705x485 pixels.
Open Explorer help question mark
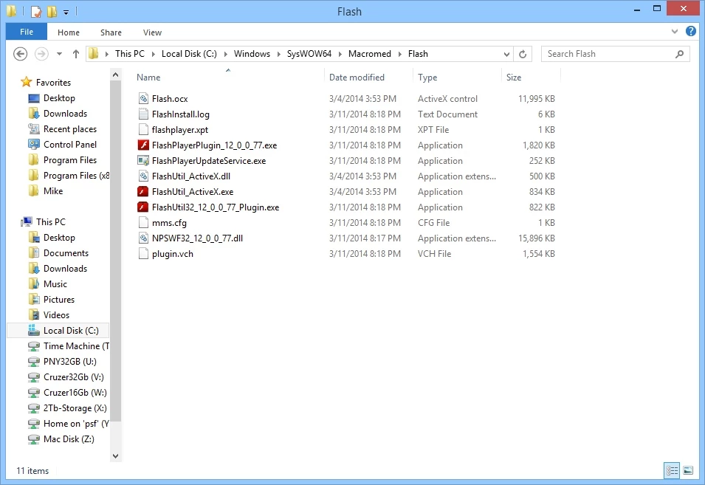coord(691,32)
